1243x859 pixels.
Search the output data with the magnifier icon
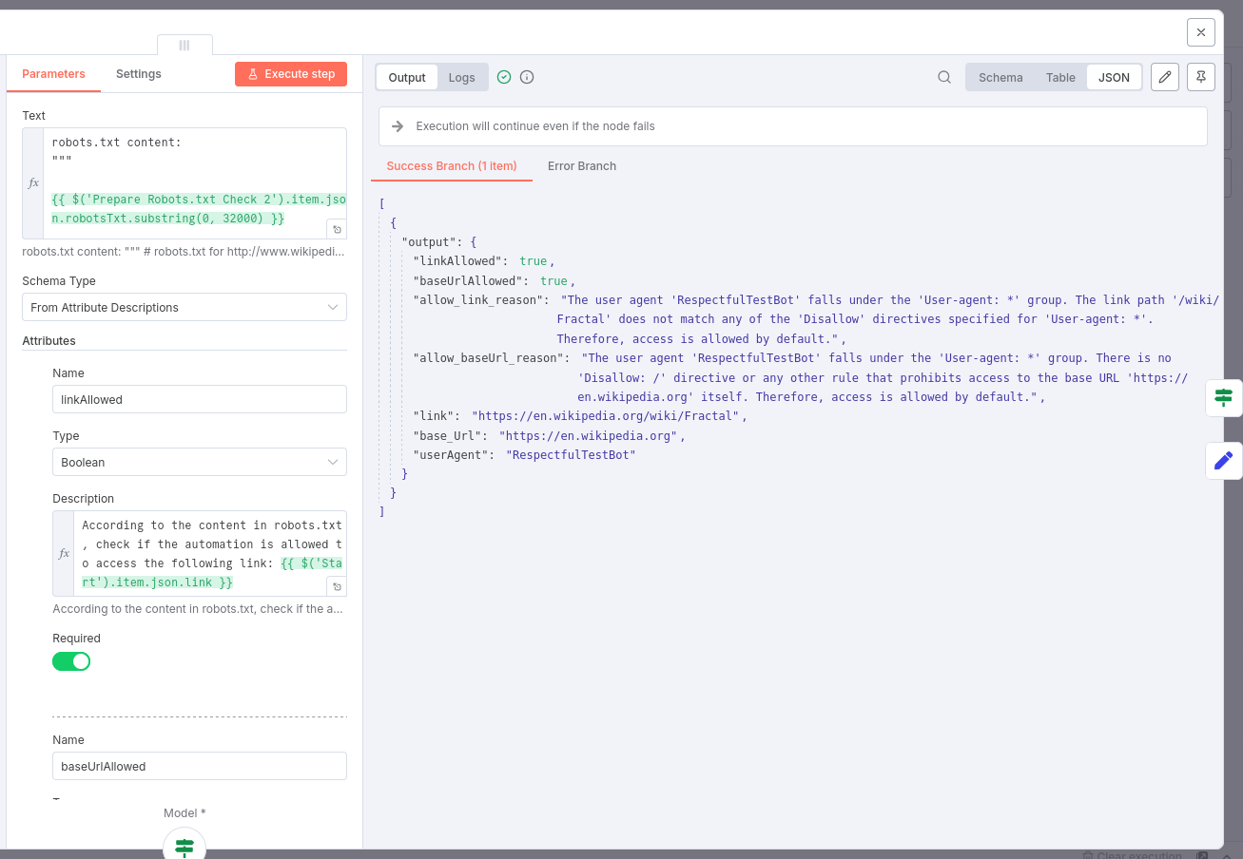coord(944,77)
